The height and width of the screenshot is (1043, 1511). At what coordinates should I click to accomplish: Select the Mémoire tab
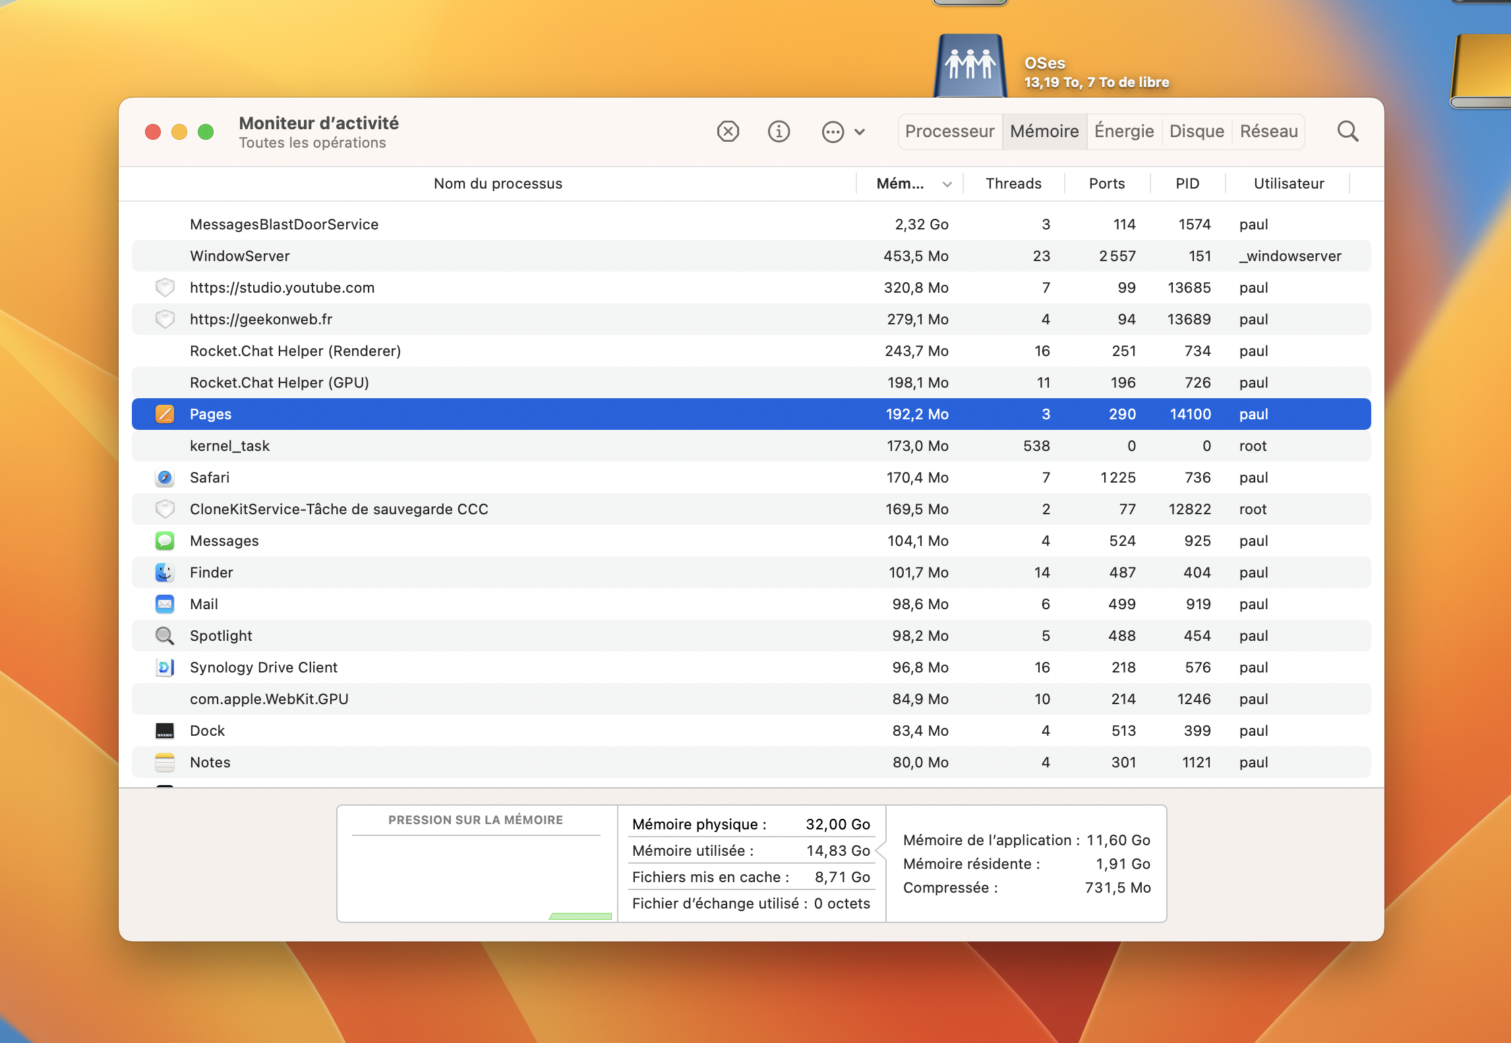(x=1044, y=131)
